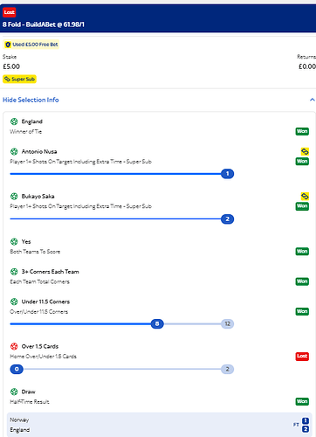
Task: Click the Won status on England Winner of Tie
Action: (x=302, y=131)
